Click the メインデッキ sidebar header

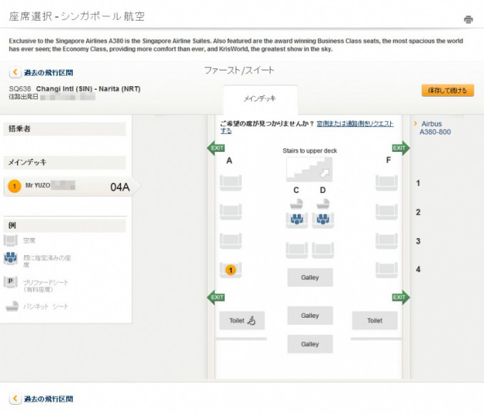point(65,162)
